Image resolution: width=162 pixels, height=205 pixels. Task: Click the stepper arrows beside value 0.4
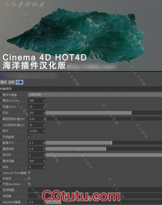44,149
